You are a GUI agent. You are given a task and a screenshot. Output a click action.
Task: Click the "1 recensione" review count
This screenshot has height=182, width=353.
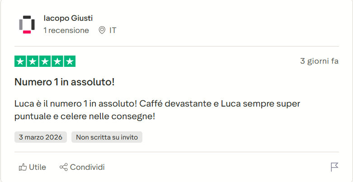pyautogui.click(x=66, y=30)
